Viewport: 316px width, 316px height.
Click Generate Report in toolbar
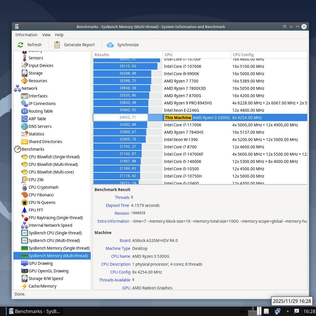click(75, 45)
